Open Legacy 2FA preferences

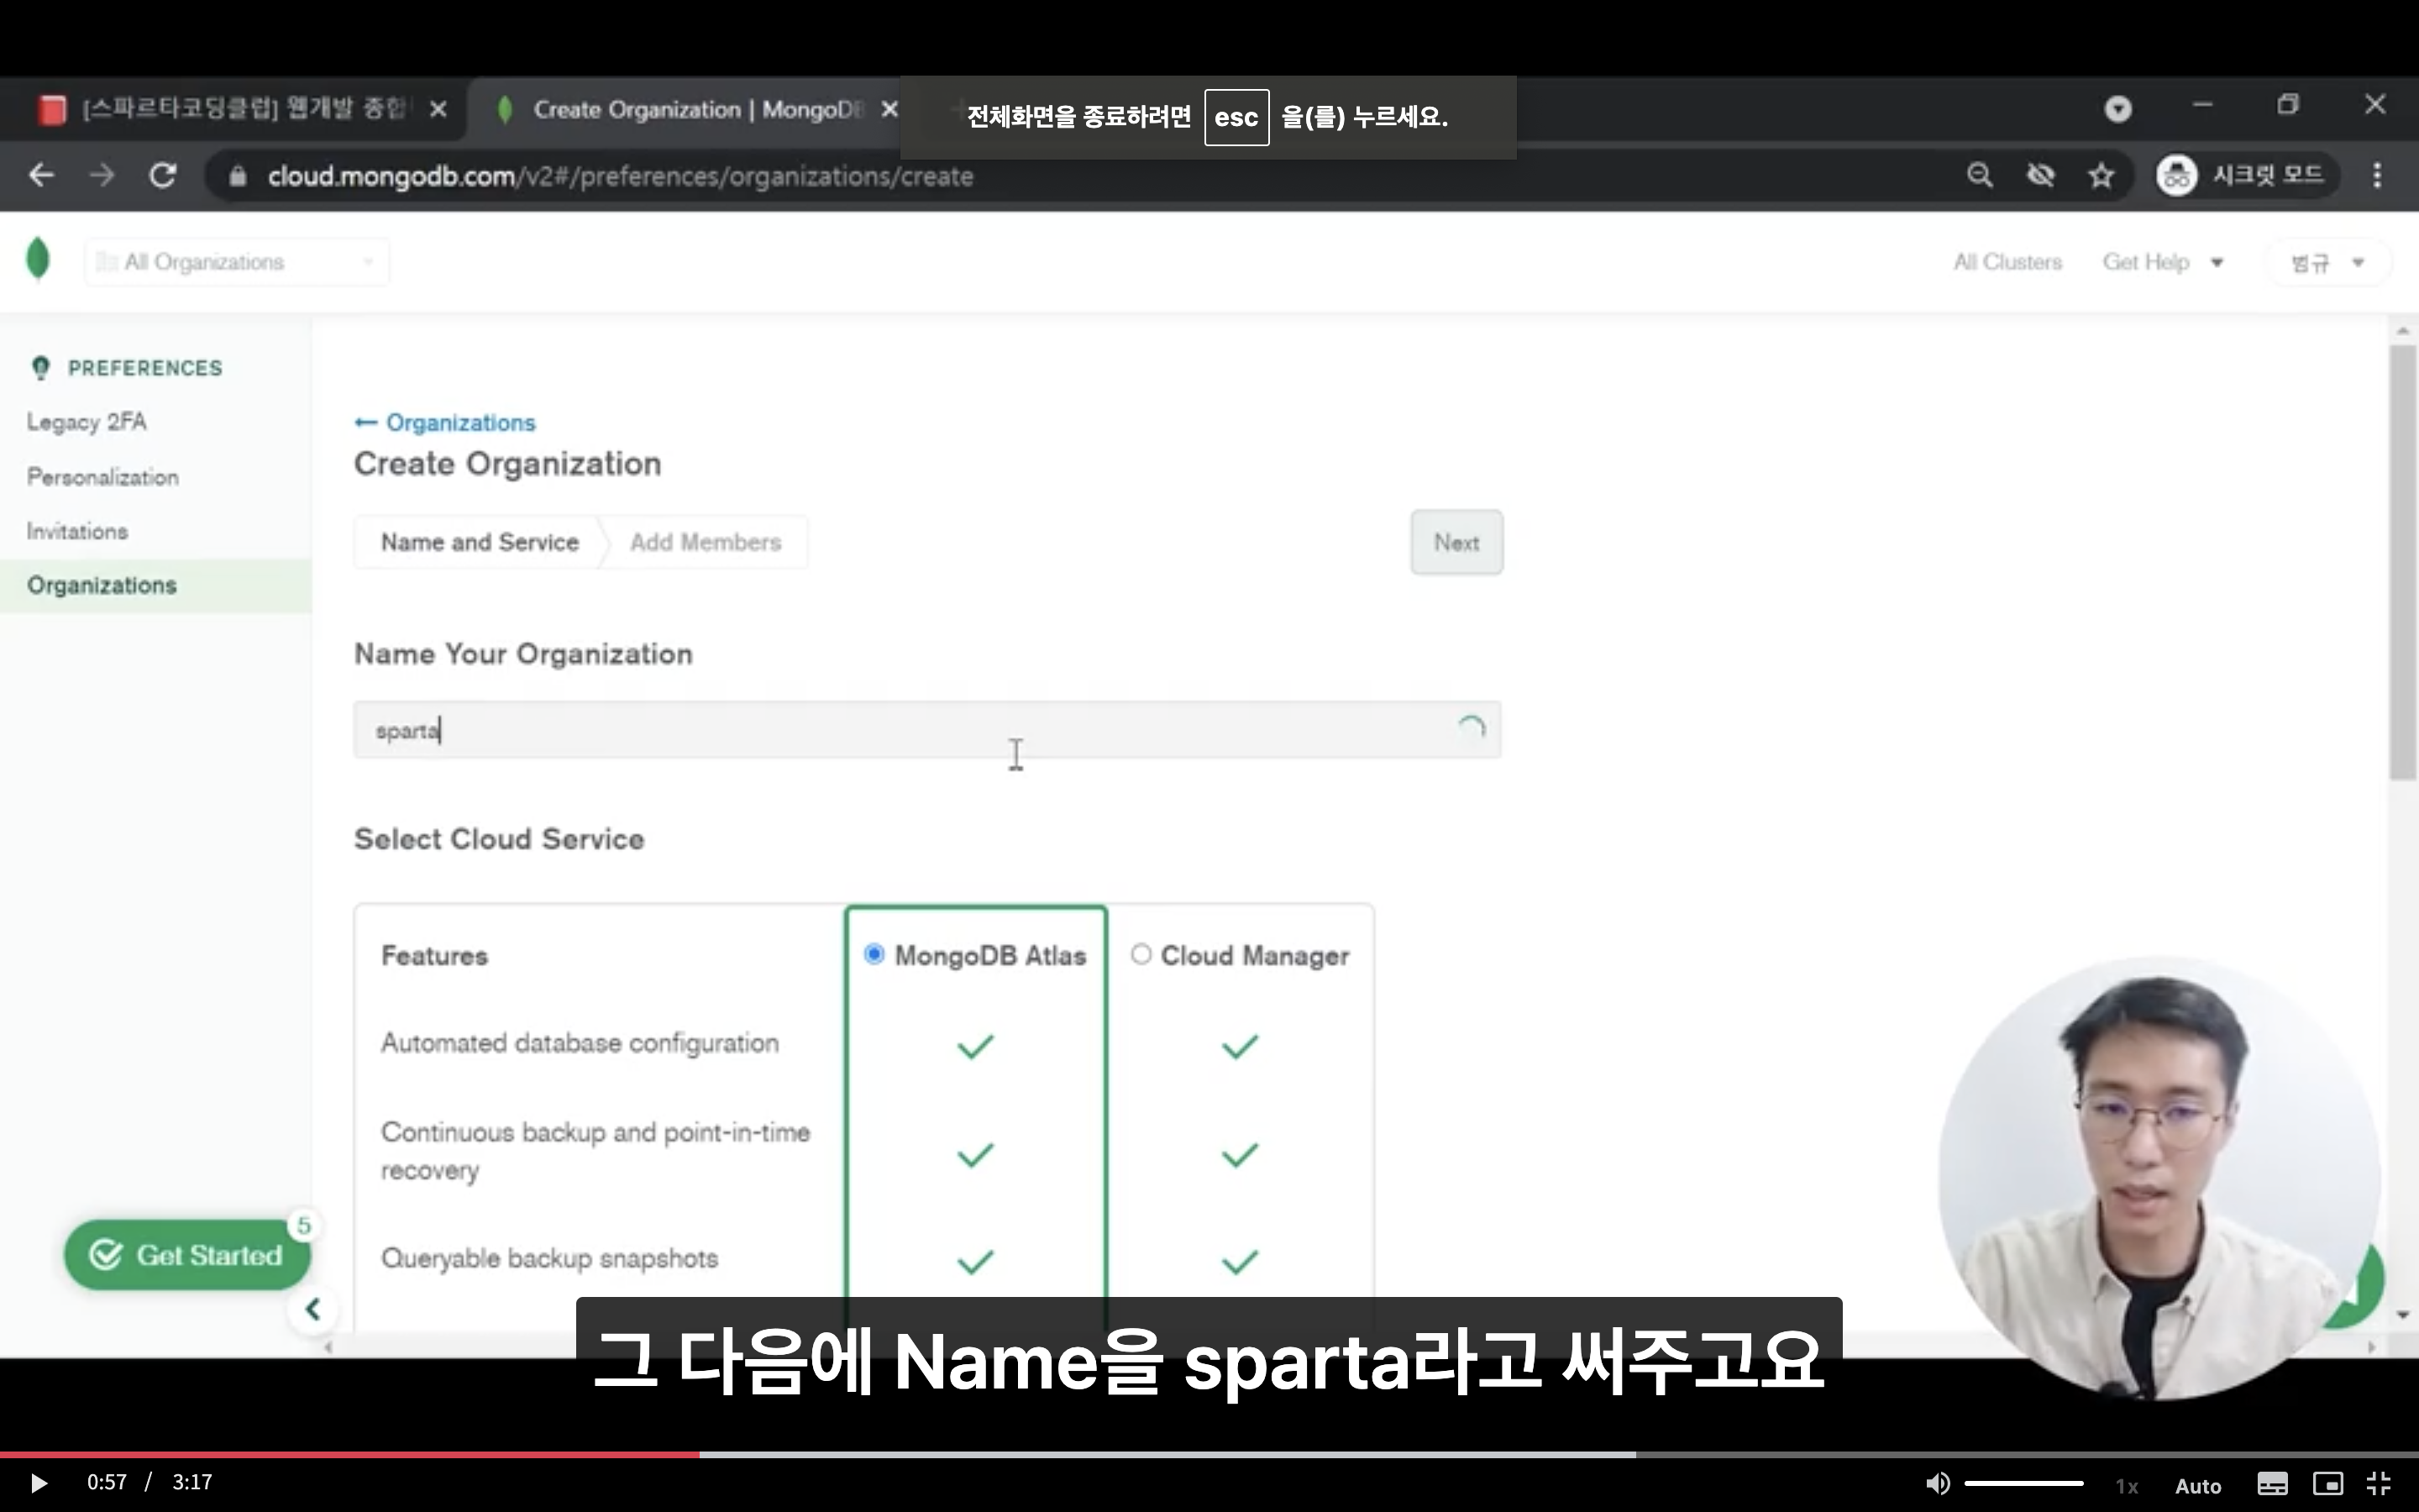pyautogui.click(x=87, y=422)
